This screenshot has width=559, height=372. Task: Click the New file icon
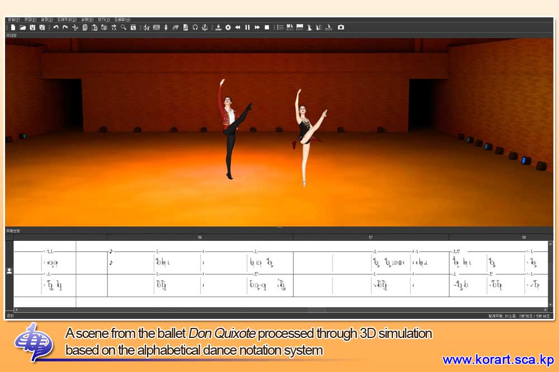pyautogui.click(x=13, y=27)
